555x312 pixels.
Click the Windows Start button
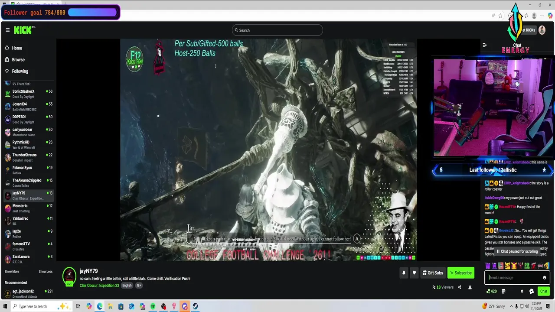tap(5, 306)
